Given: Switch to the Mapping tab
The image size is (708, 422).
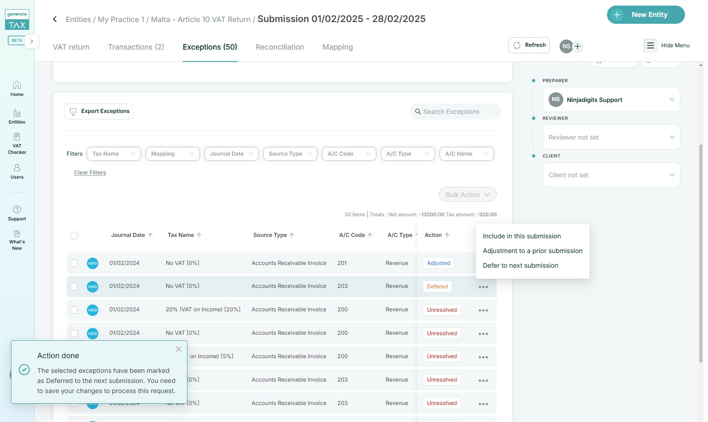Looking at the screenshot, I should point(338,47).
